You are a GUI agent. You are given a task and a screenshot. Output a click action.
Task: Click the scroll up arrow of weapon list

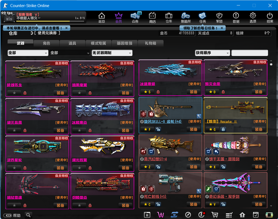pos(271,61)
